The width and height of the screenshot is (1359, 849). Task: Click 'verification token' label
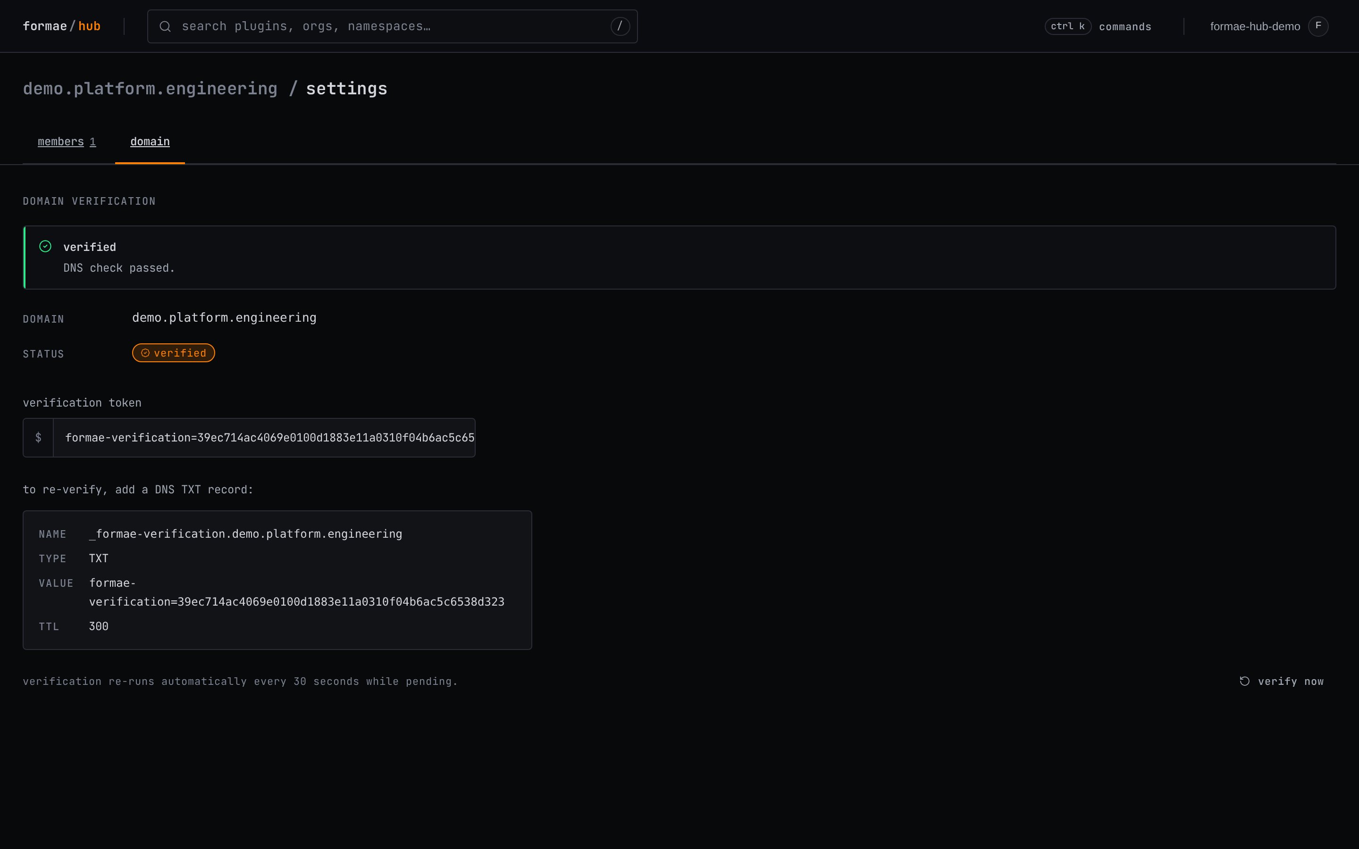coord(82,403)
